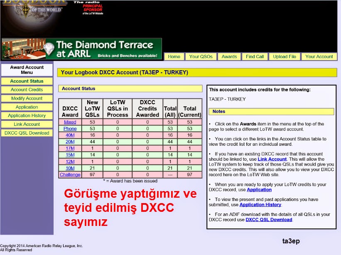Open the 17M award link

click(x=70, y=148)
